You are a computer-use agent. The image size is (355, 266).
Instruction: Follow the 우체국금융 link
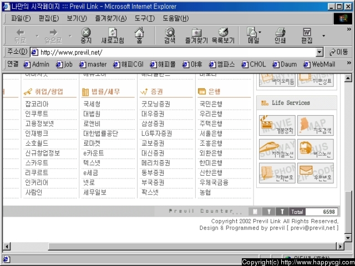(x=214, y=182)
